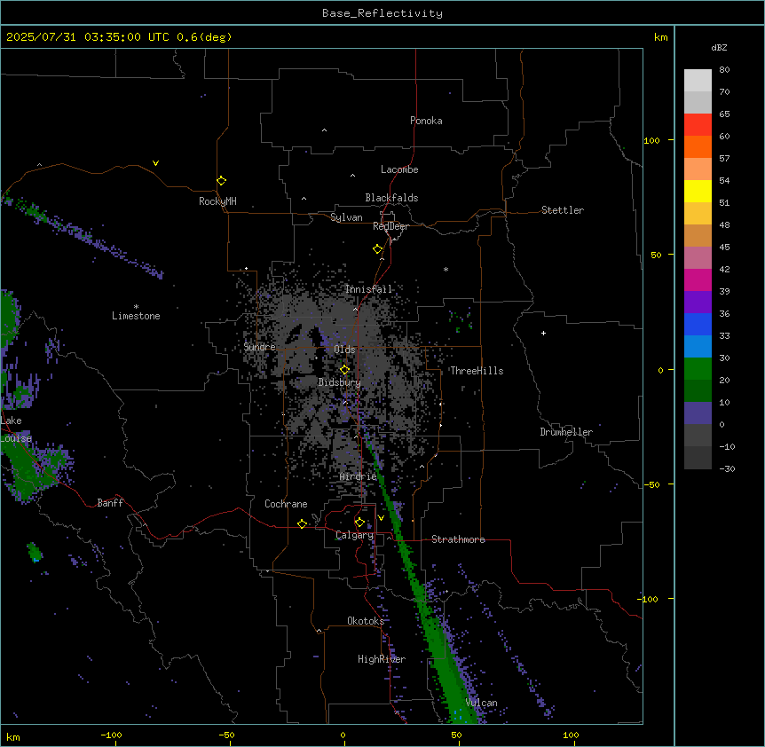Screen dimensions: 765x747
Task: Click the Vulcan label
Action: (x=482, y=703)
